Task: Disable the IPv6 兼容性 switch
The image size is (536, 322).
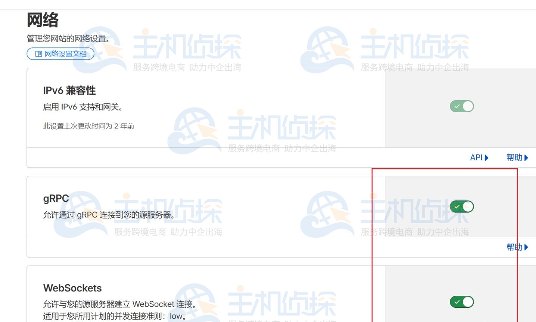Action: 462,106
